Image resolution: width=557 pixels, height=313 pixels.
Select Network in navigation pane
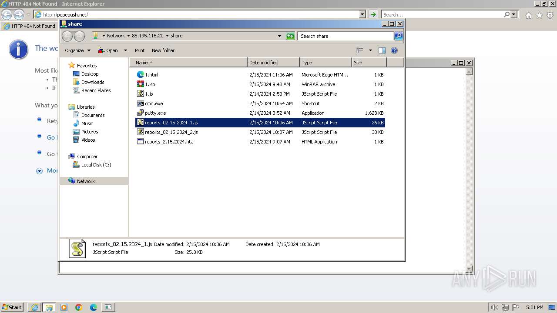tap(86, 181)
